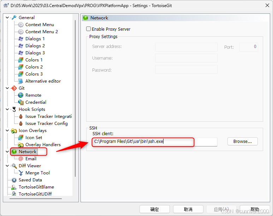The width and height of the screenshot is (273, 216).
Task: Enable the Proxy Server checkbox
Action: 88,29
